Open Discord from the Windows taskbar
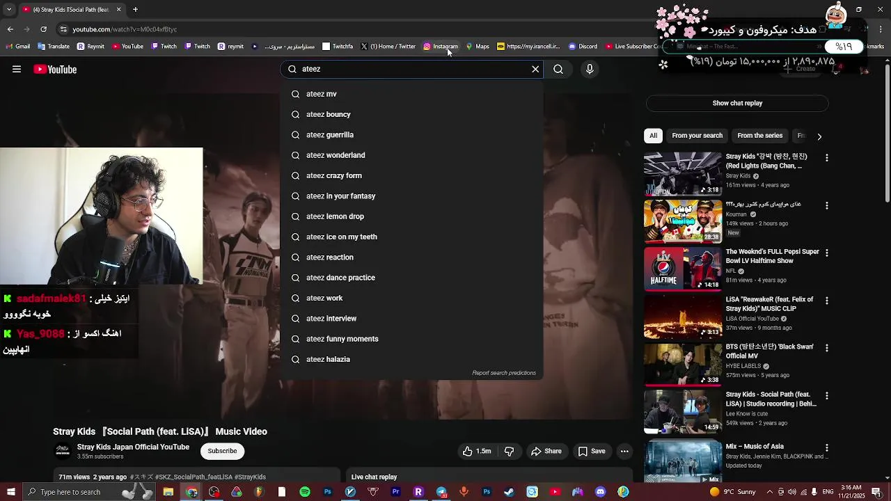This screenshot has width=891, height=501. 600,492
